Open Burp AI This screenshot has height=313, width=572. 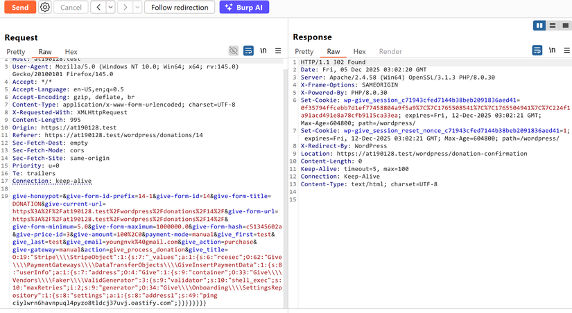[244, 8]
